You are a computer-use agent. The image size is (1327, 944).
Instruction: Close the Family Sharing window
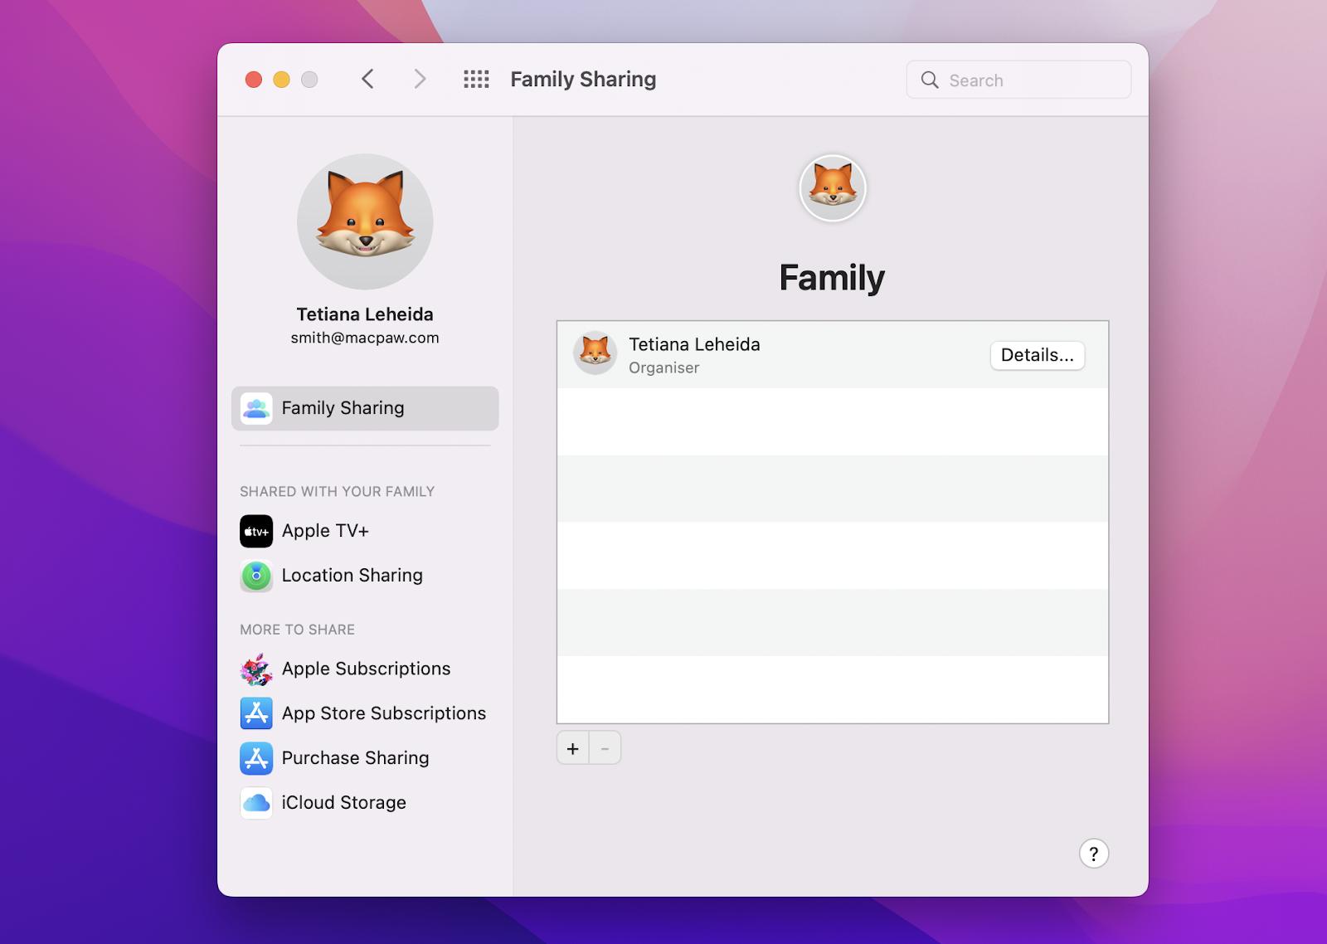(254, 80)
